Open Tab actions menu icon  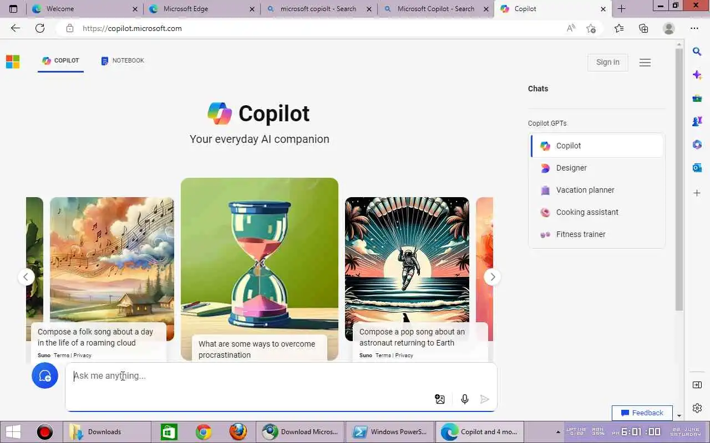click(13, 9)
